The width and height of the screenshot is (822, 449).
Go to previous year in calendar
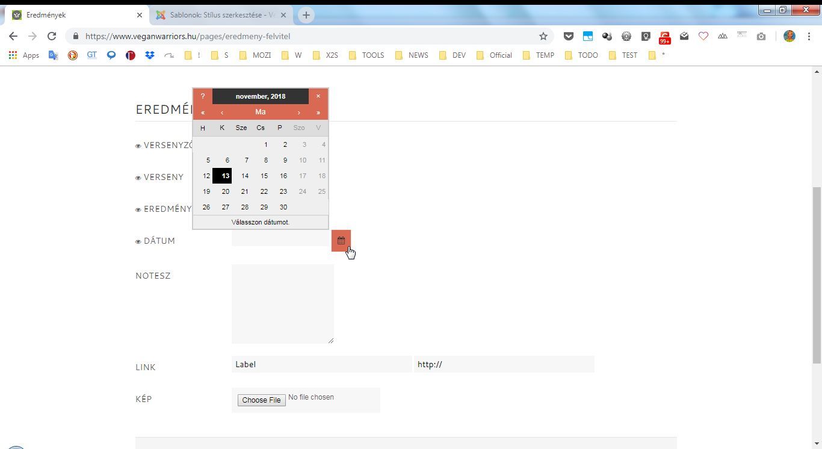click(203, 113)
